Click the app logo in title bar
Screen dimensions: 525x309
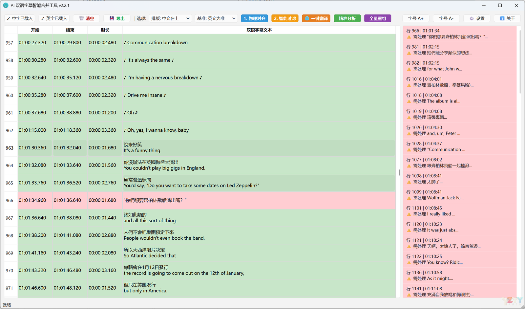(x=6, y=5)
